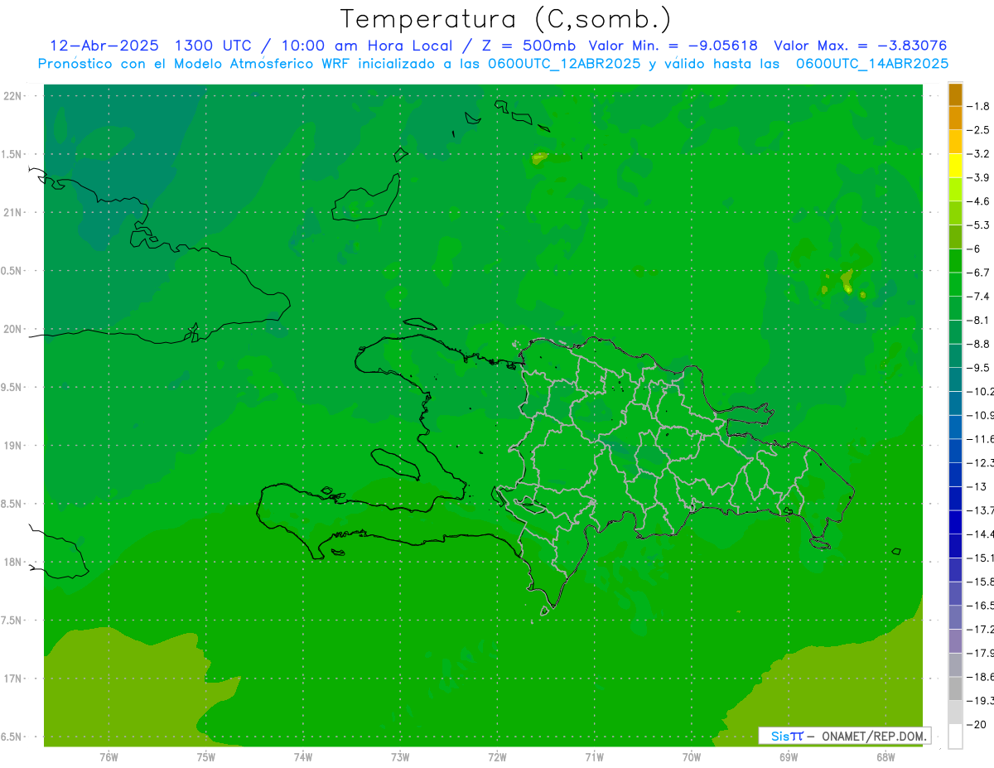Click the "72W" longitude label
The height and width of the screenshot is (768, 994).
(497, 756)
